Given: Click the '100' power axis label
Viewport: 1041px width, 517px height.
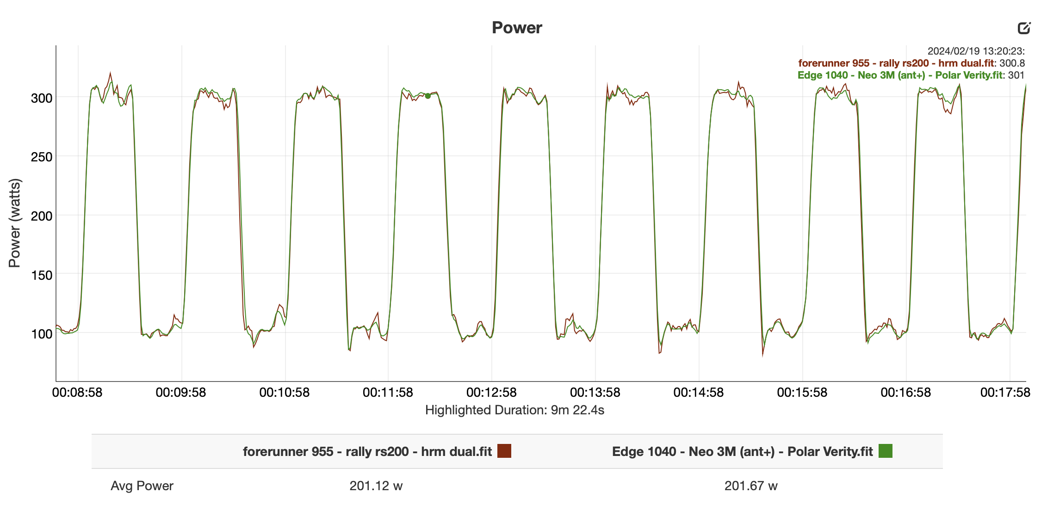Looking at the screenshot, I should tap(42, 334).
